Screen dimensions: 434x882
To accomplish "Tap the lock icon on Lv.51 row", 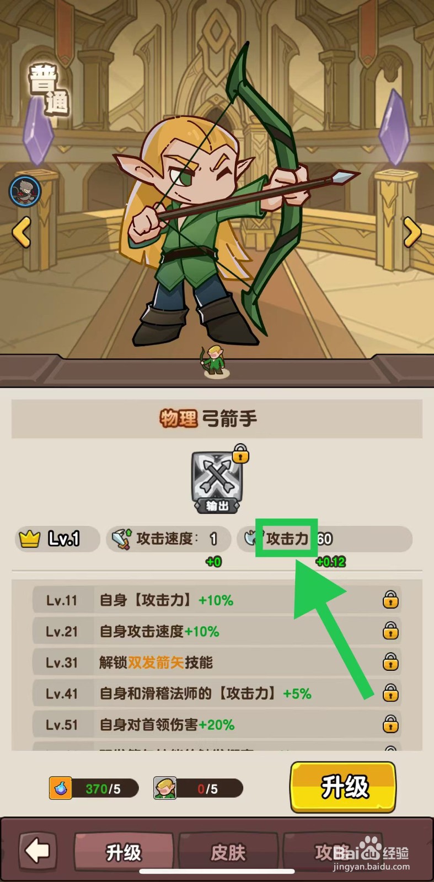I will coord(390,724).
